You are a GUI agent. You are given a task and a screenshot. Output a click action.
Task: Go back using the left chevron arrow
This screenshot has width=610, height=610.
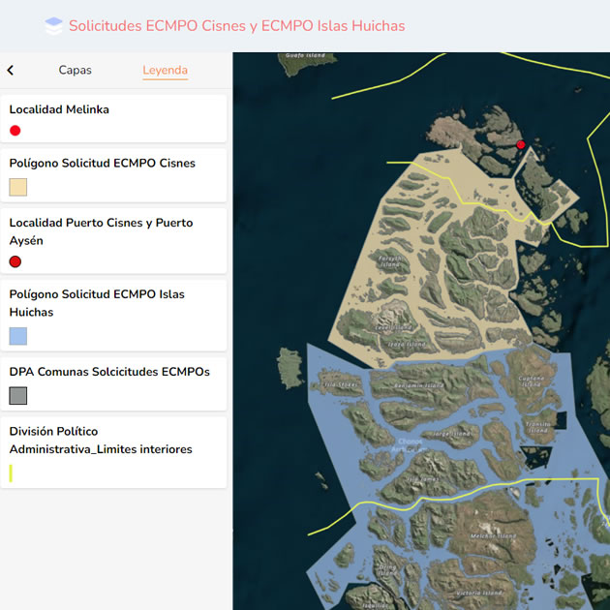11,70
